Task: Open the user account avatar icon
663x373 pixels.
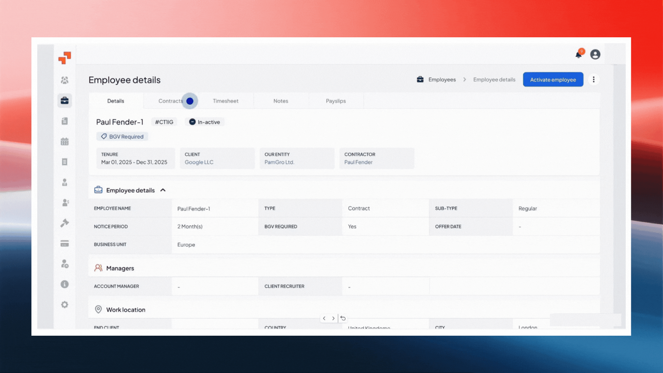Action: pyautogui.click(x=595, y=54)
